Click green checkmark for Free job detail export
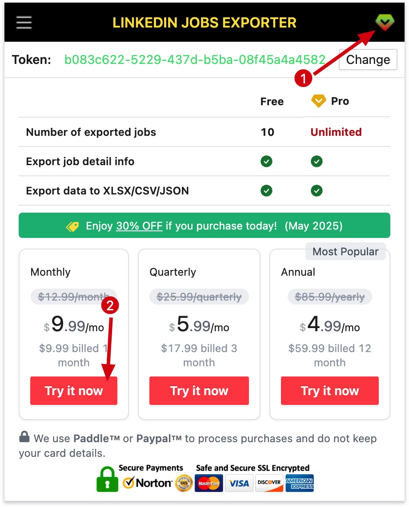This screenshot has height=507, width=409. click(x=266, y=161)
